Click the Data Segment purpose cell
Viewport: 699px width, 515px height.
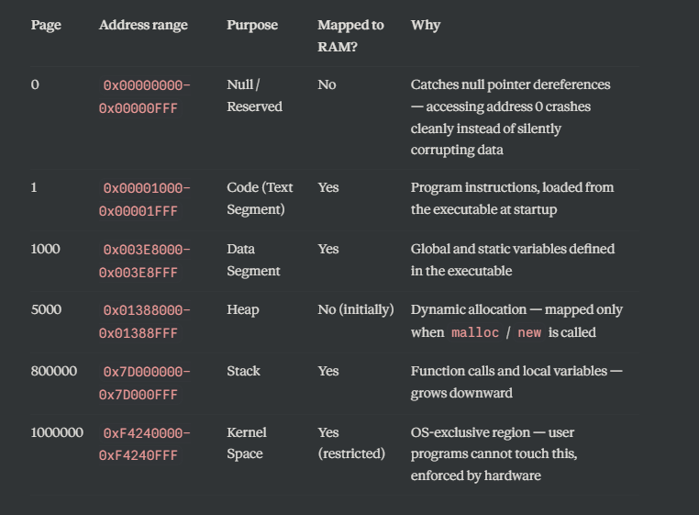253,260
